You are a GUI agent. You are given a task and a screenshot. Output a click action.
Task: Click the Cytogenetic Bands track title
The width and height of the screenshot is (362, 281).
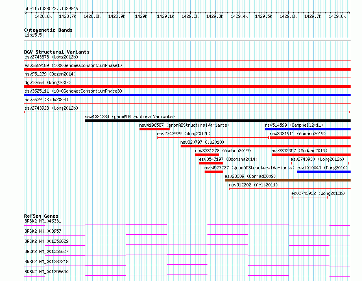(48, 30)
